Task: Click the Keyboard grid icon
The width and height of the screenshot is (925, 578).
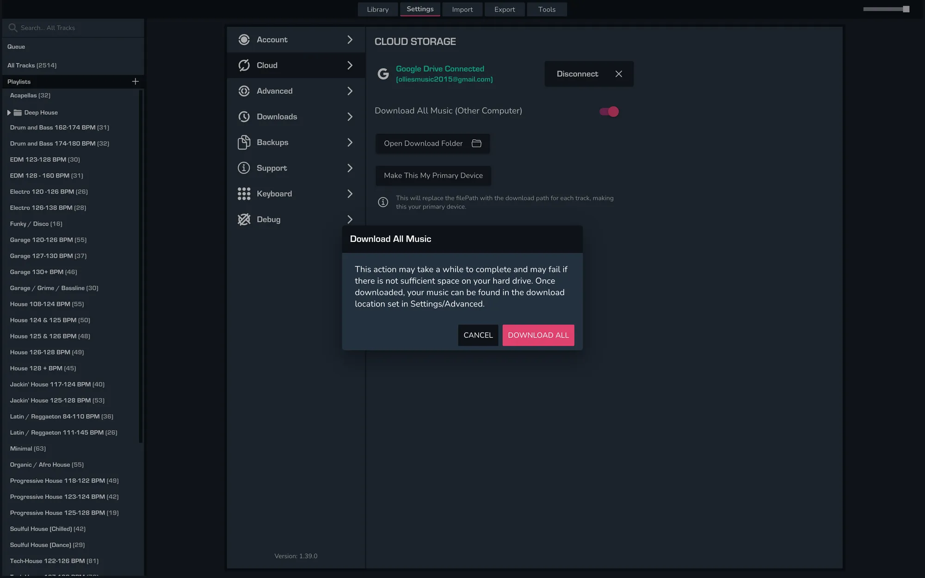Action: coord(244,194)
